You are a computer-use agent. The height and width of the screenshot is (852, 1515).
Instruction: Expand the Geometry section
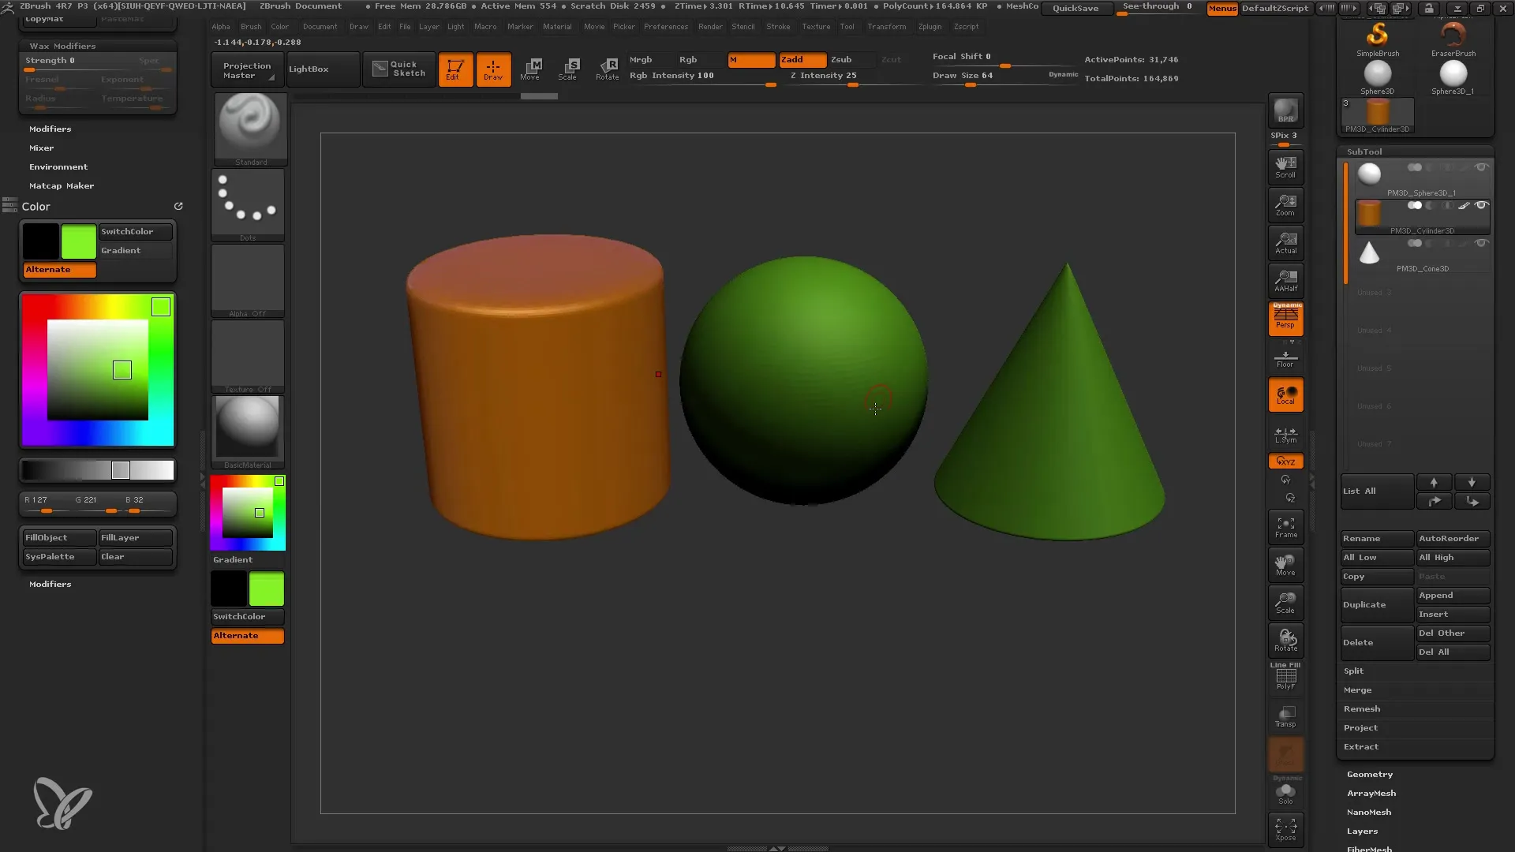(1369, 773)
